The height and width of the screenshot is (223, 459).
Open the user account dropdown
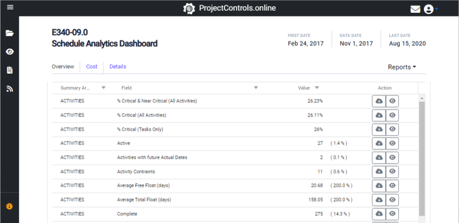[x=431, y=9]
